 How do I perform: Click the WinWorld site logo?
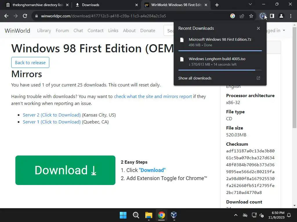point(17,31)
